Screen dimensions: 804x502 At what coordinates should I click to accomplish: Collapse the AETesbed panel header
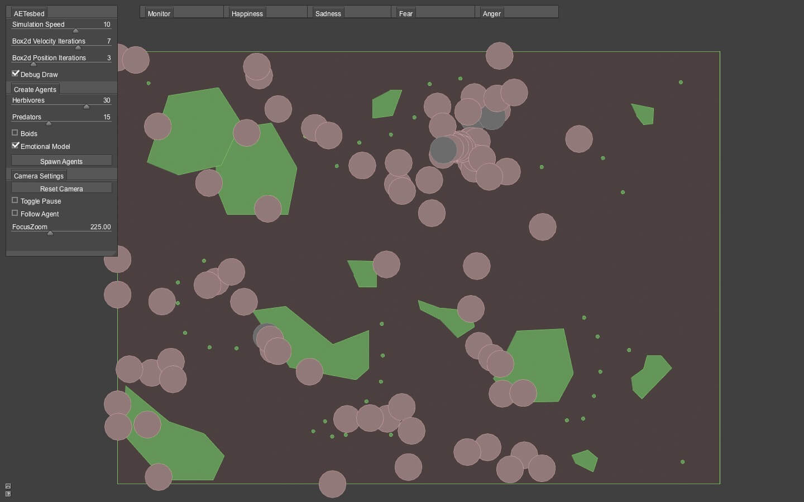coord(29,13)
